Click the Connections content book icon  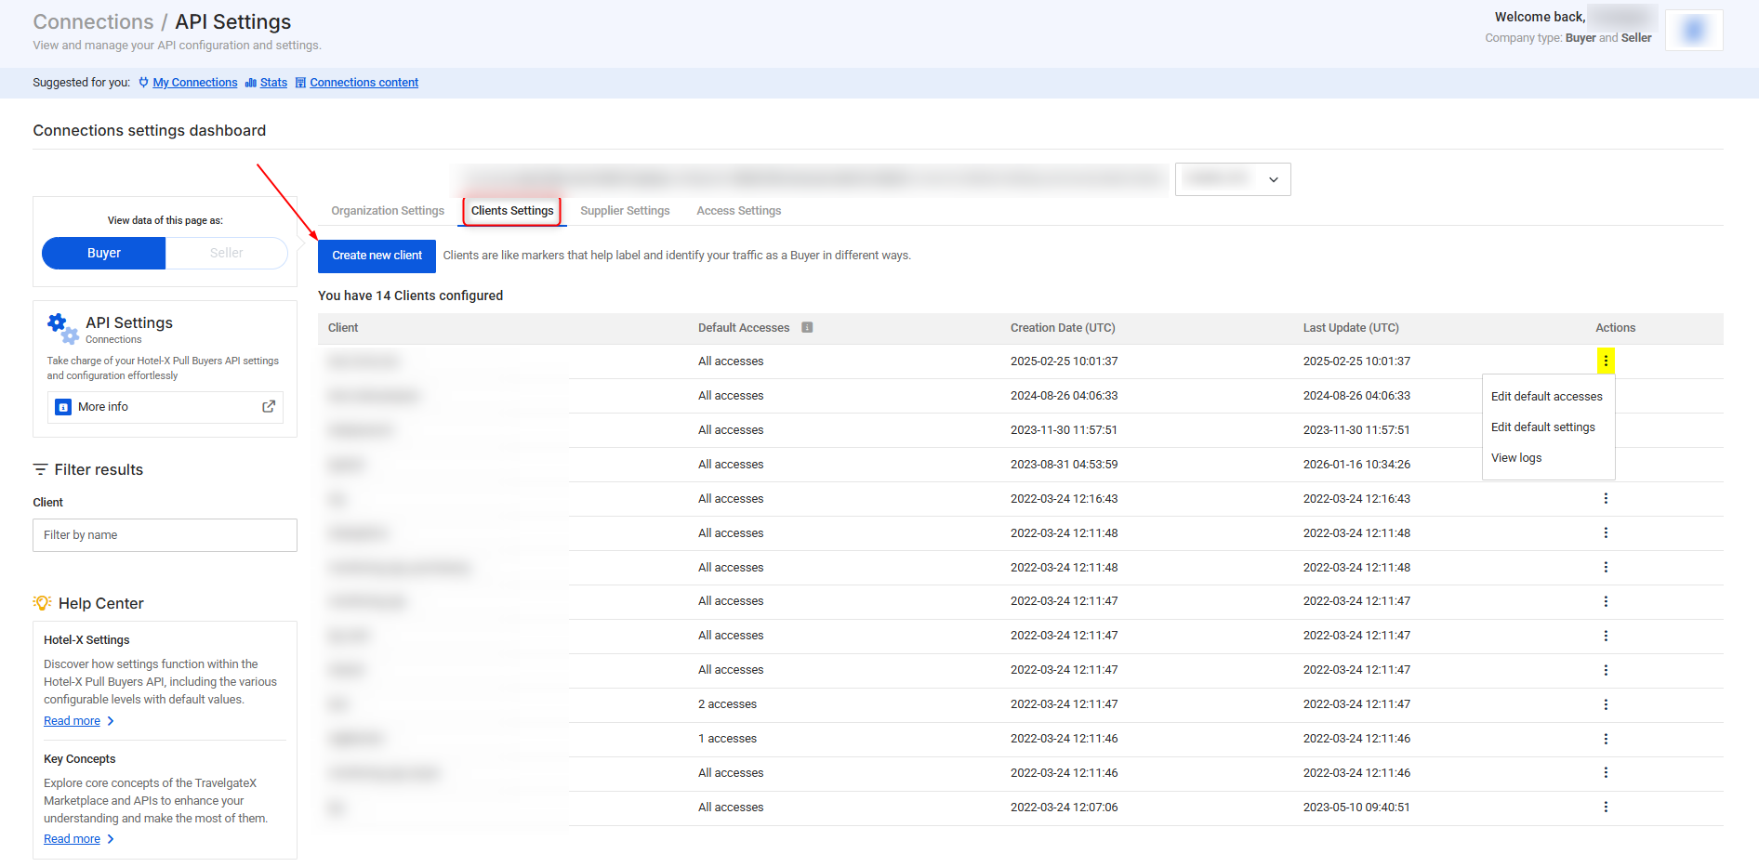tap(300, 82)
